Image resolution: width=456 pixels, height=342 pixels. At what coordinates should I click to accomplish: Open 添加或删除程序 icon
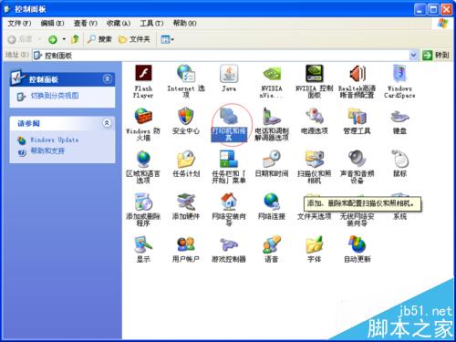(143, 202)
